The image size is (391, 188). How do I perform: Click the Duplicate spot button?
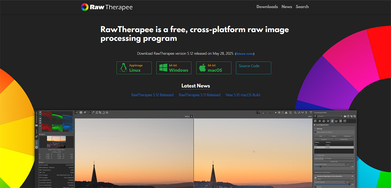[347, 136]
